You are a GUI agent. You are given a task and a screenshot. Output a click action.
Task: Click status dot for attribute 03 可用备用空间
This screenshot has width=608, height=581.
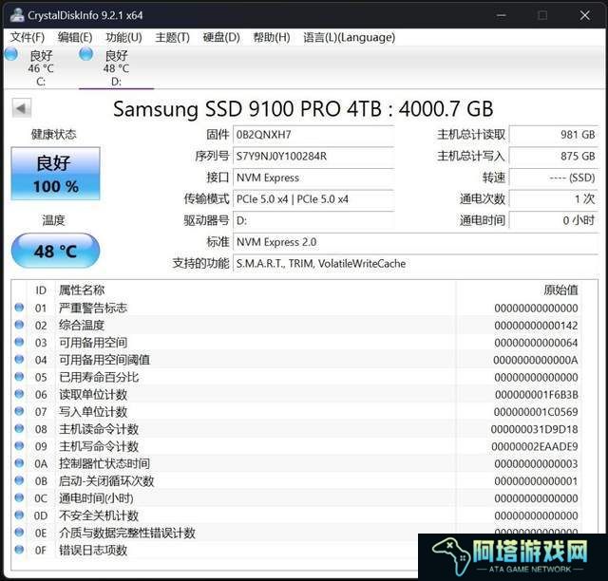[19, 342]
